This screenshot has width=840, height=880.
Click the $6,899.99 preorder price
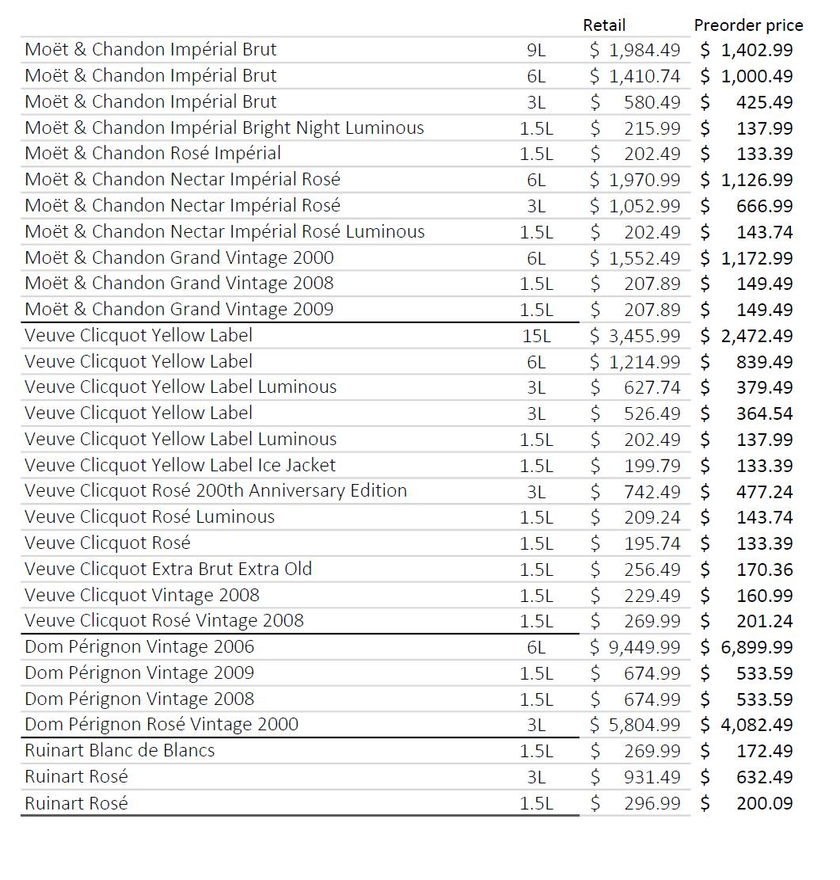(x=747, y=647)
